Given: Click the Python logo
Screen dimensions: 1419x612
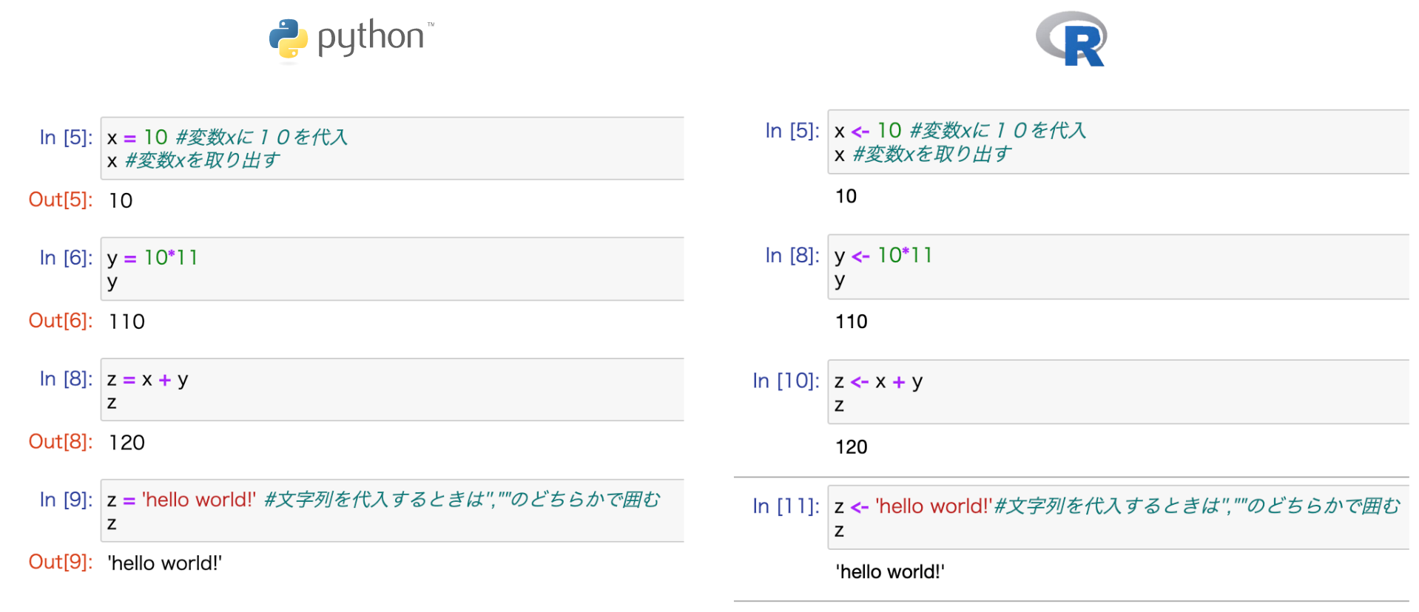Looking at the screenshot, I should click(351, 39).
